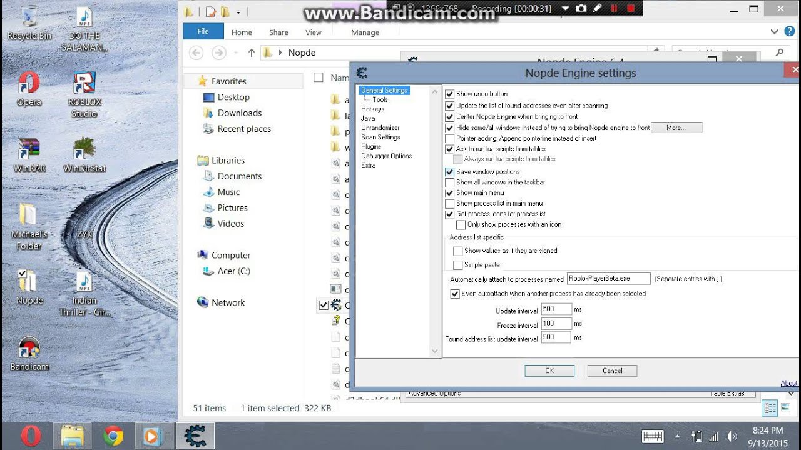The image size is (801, 450).
Task: Open Chrome from the taskbar
Action: [x=113, y=436]
